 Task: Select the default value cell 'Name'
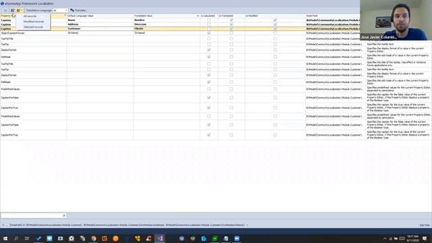(100, 20)
